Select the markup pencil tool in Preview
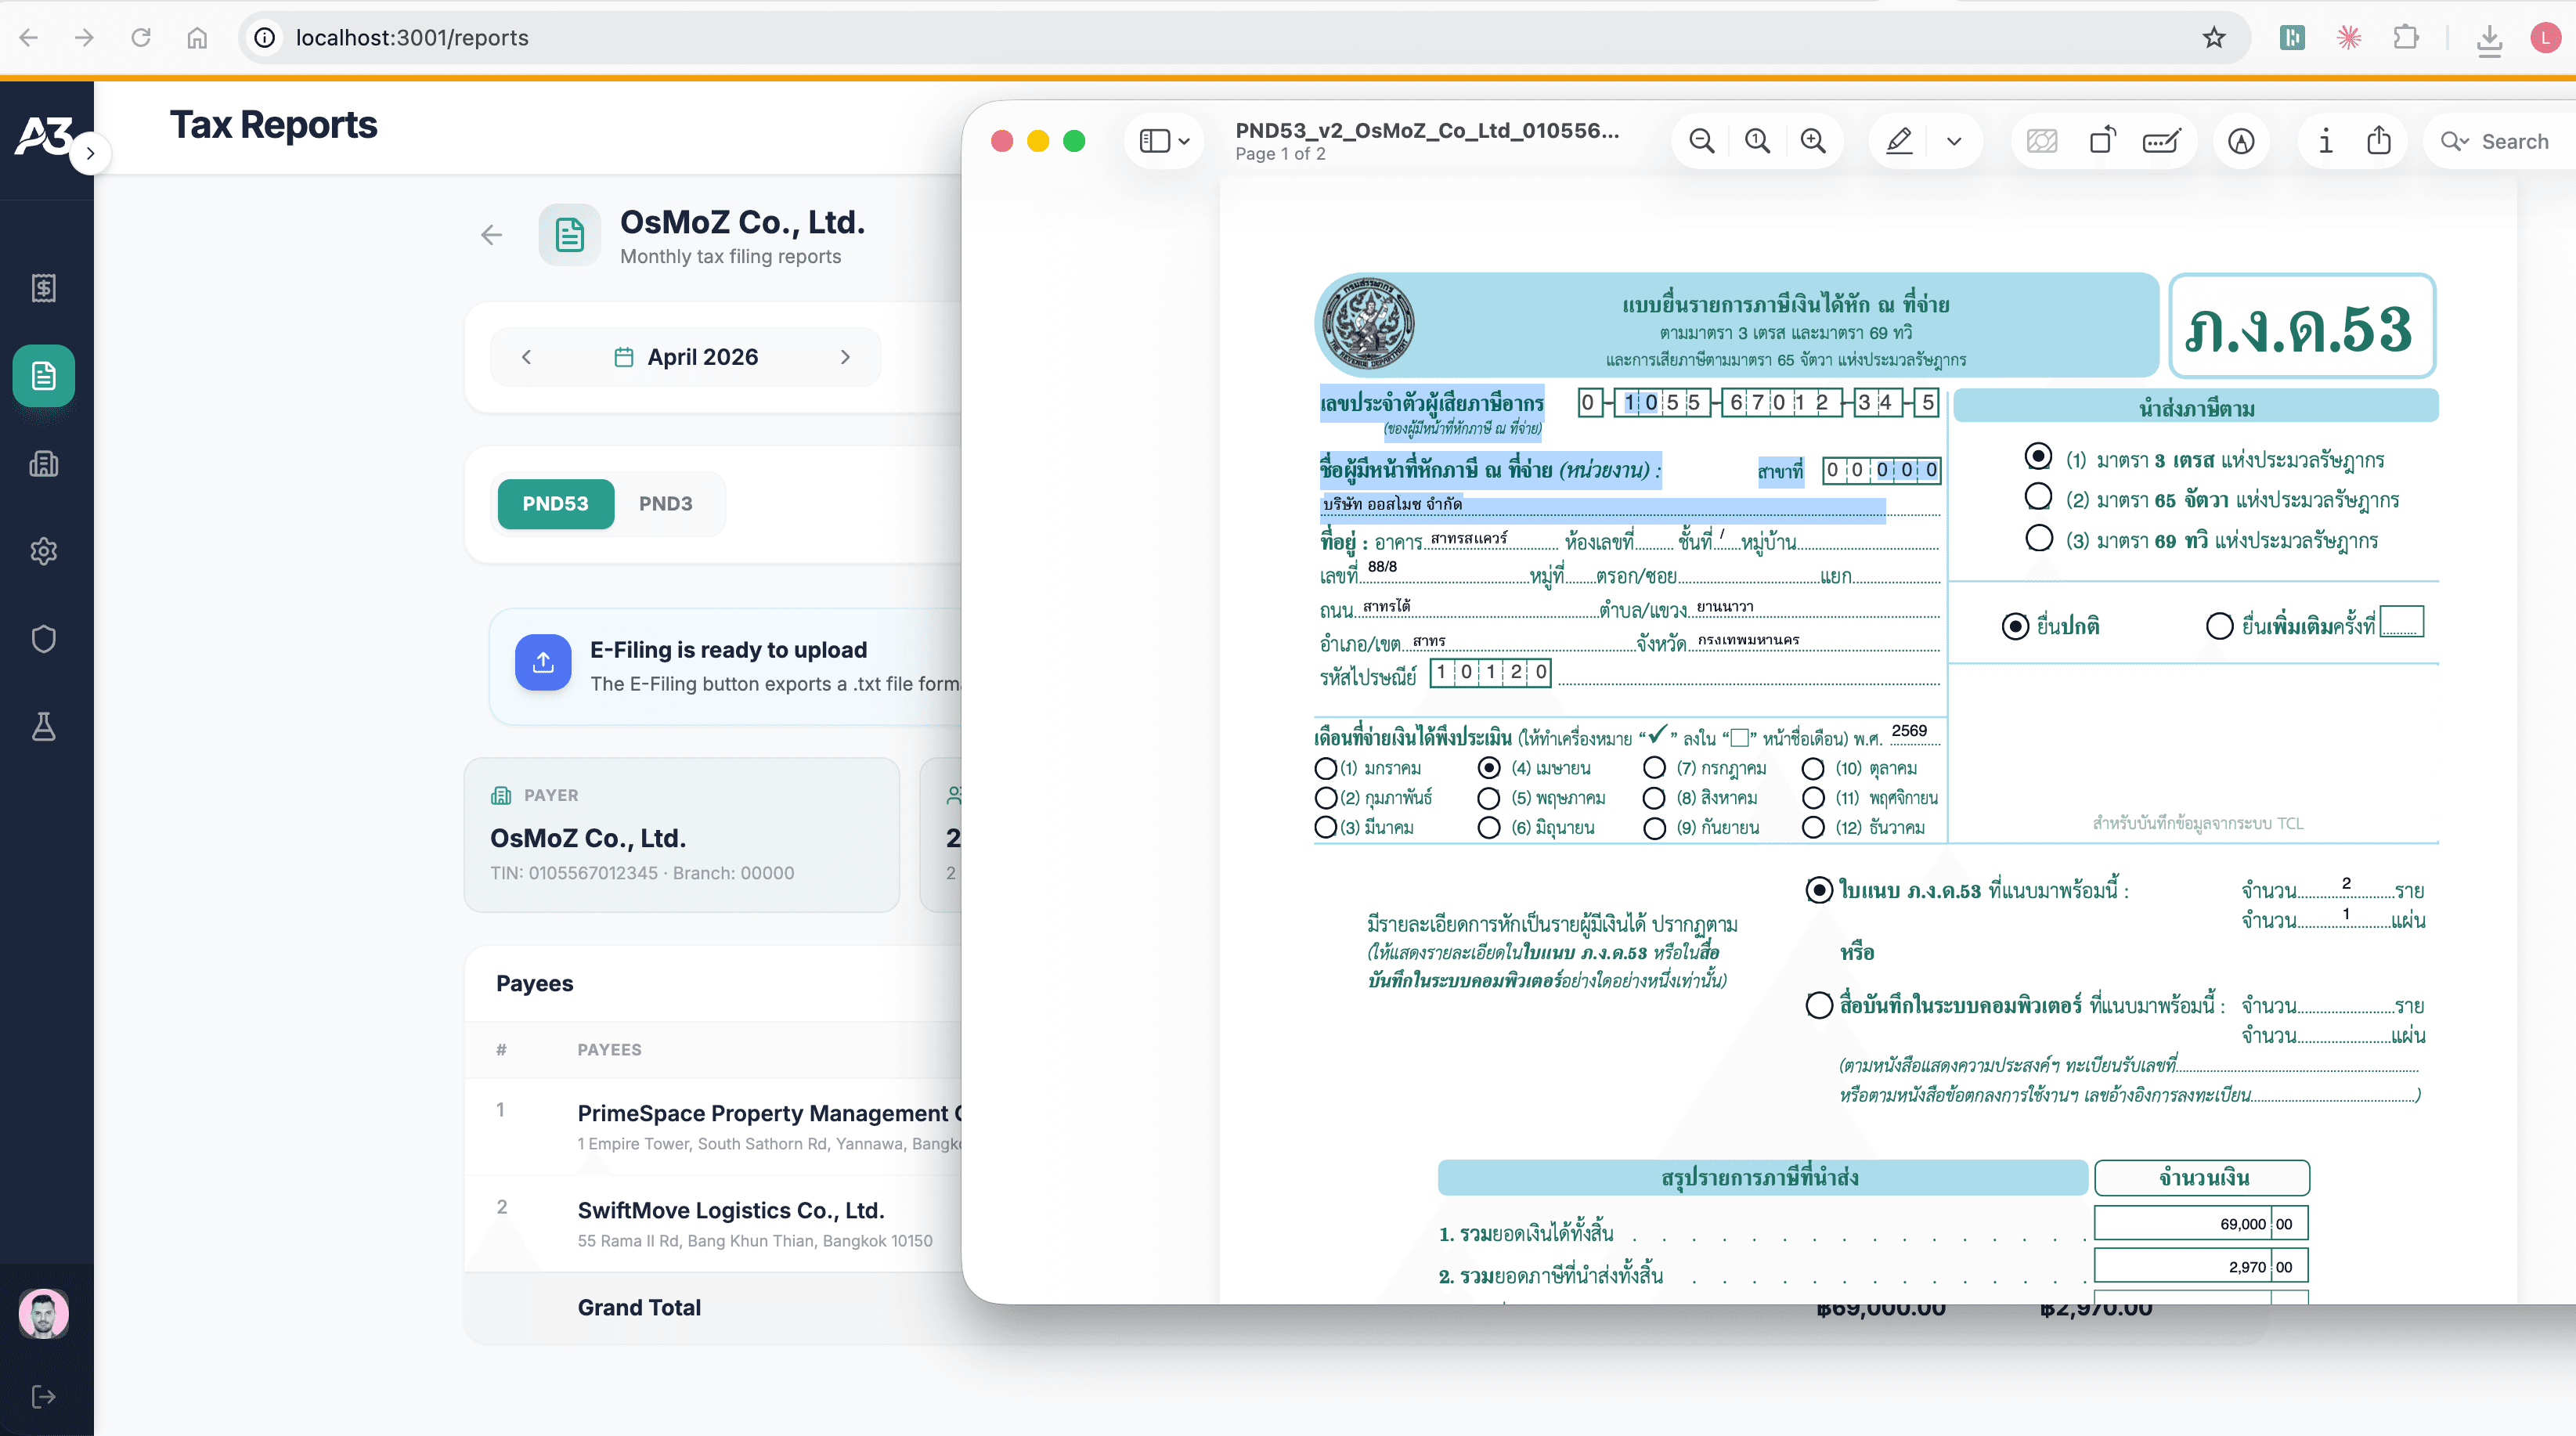 point(1899,141)
